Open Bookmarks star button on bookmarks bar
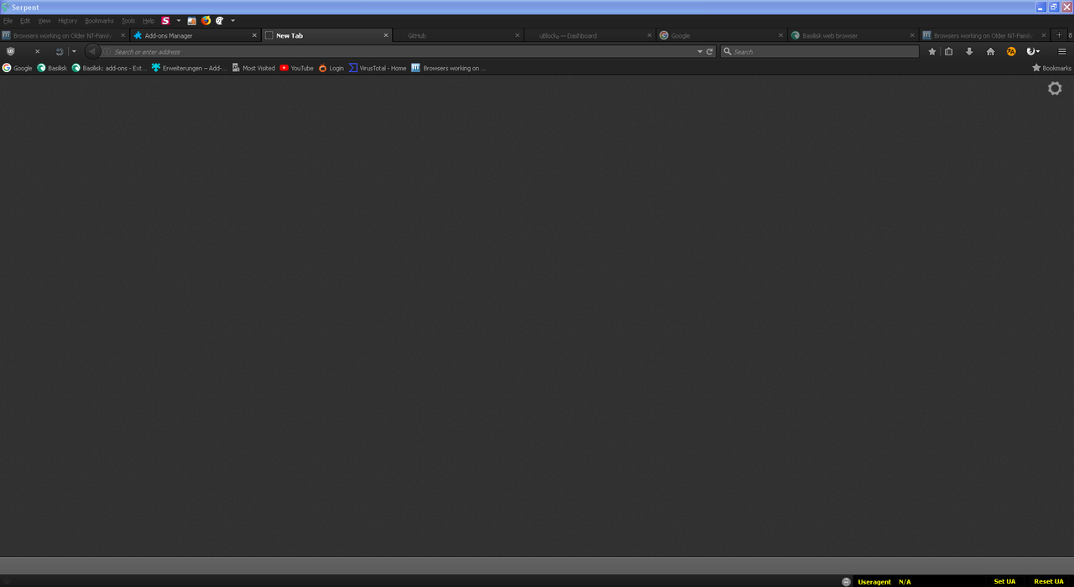1074x587 pixels. click(1051, 68)
